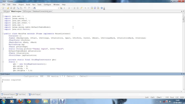Click the second view window toolbar icon

click(x=95, y=8)
